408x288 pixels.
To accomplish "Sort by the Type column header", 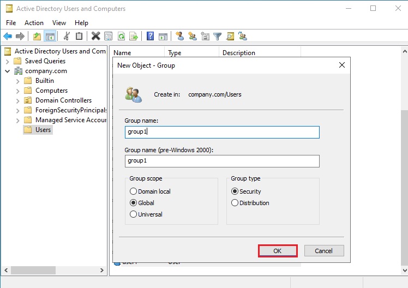I will point(192,52).
